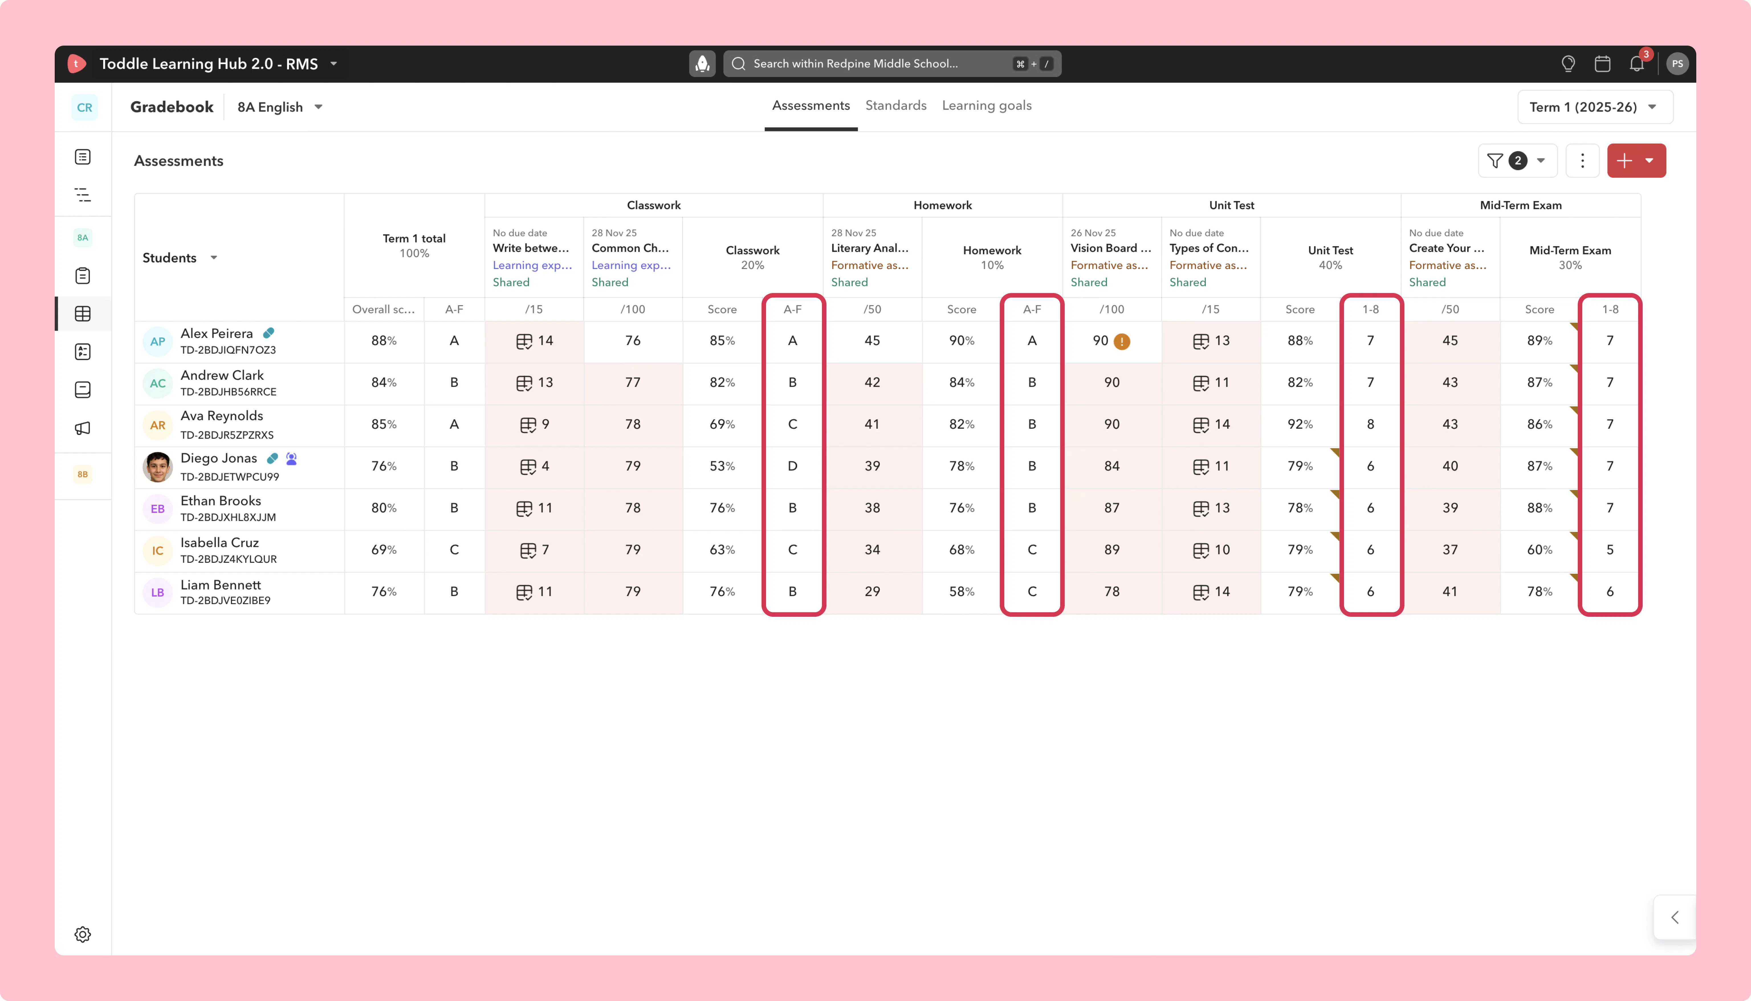This screenshot has width=1751, height=1001.
Task: Click the Toddle logo icon
Action: (76, 64)
